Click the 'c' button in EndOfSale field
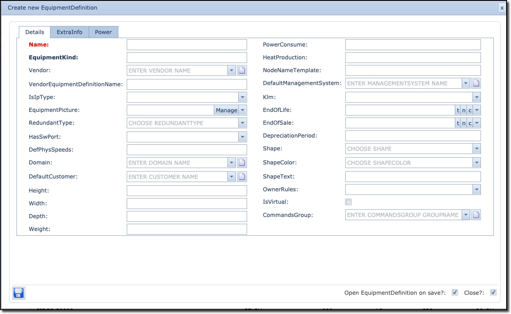 tap(470, 123)
